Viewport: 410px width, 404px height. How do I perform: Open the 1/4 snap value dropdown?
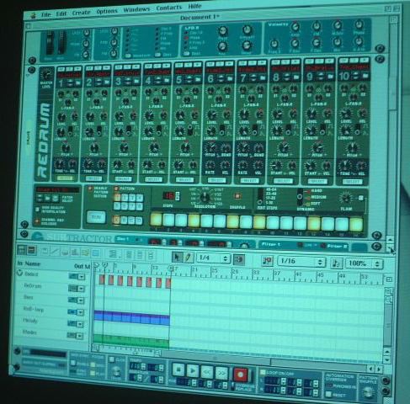(214, 258)
